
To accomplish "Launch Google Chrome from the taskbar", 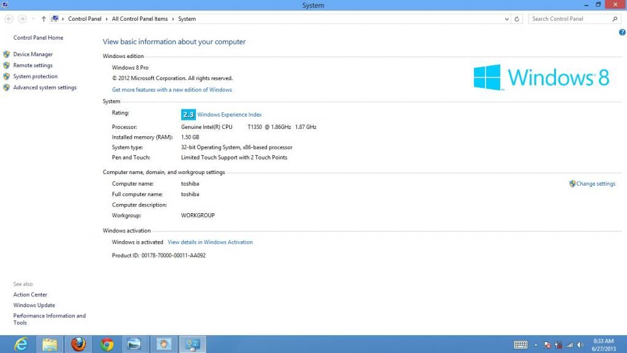I will click(x=107, y=344).
